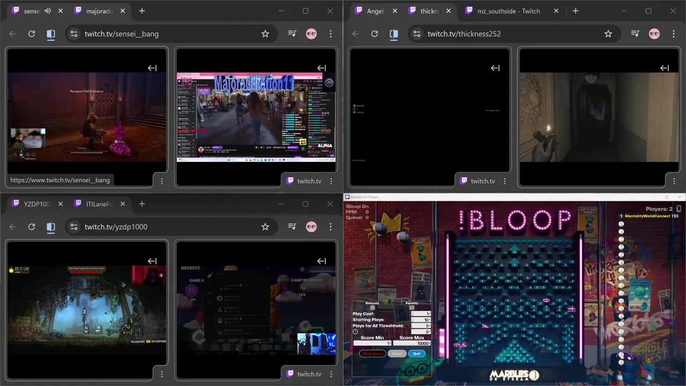Open media controls in yzdp1000 window toolbar
686x386 pixels.
click(x=292, y=227)
